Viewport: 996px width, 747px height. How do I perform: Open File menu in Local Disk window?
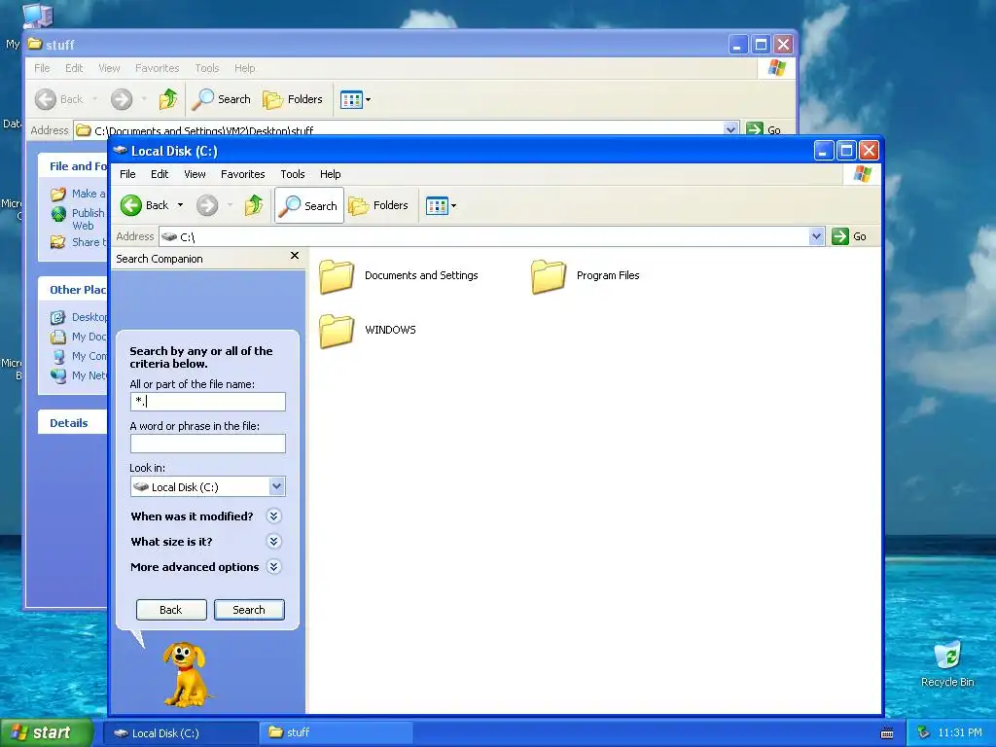pyautogui.click(x=127, y=174)
